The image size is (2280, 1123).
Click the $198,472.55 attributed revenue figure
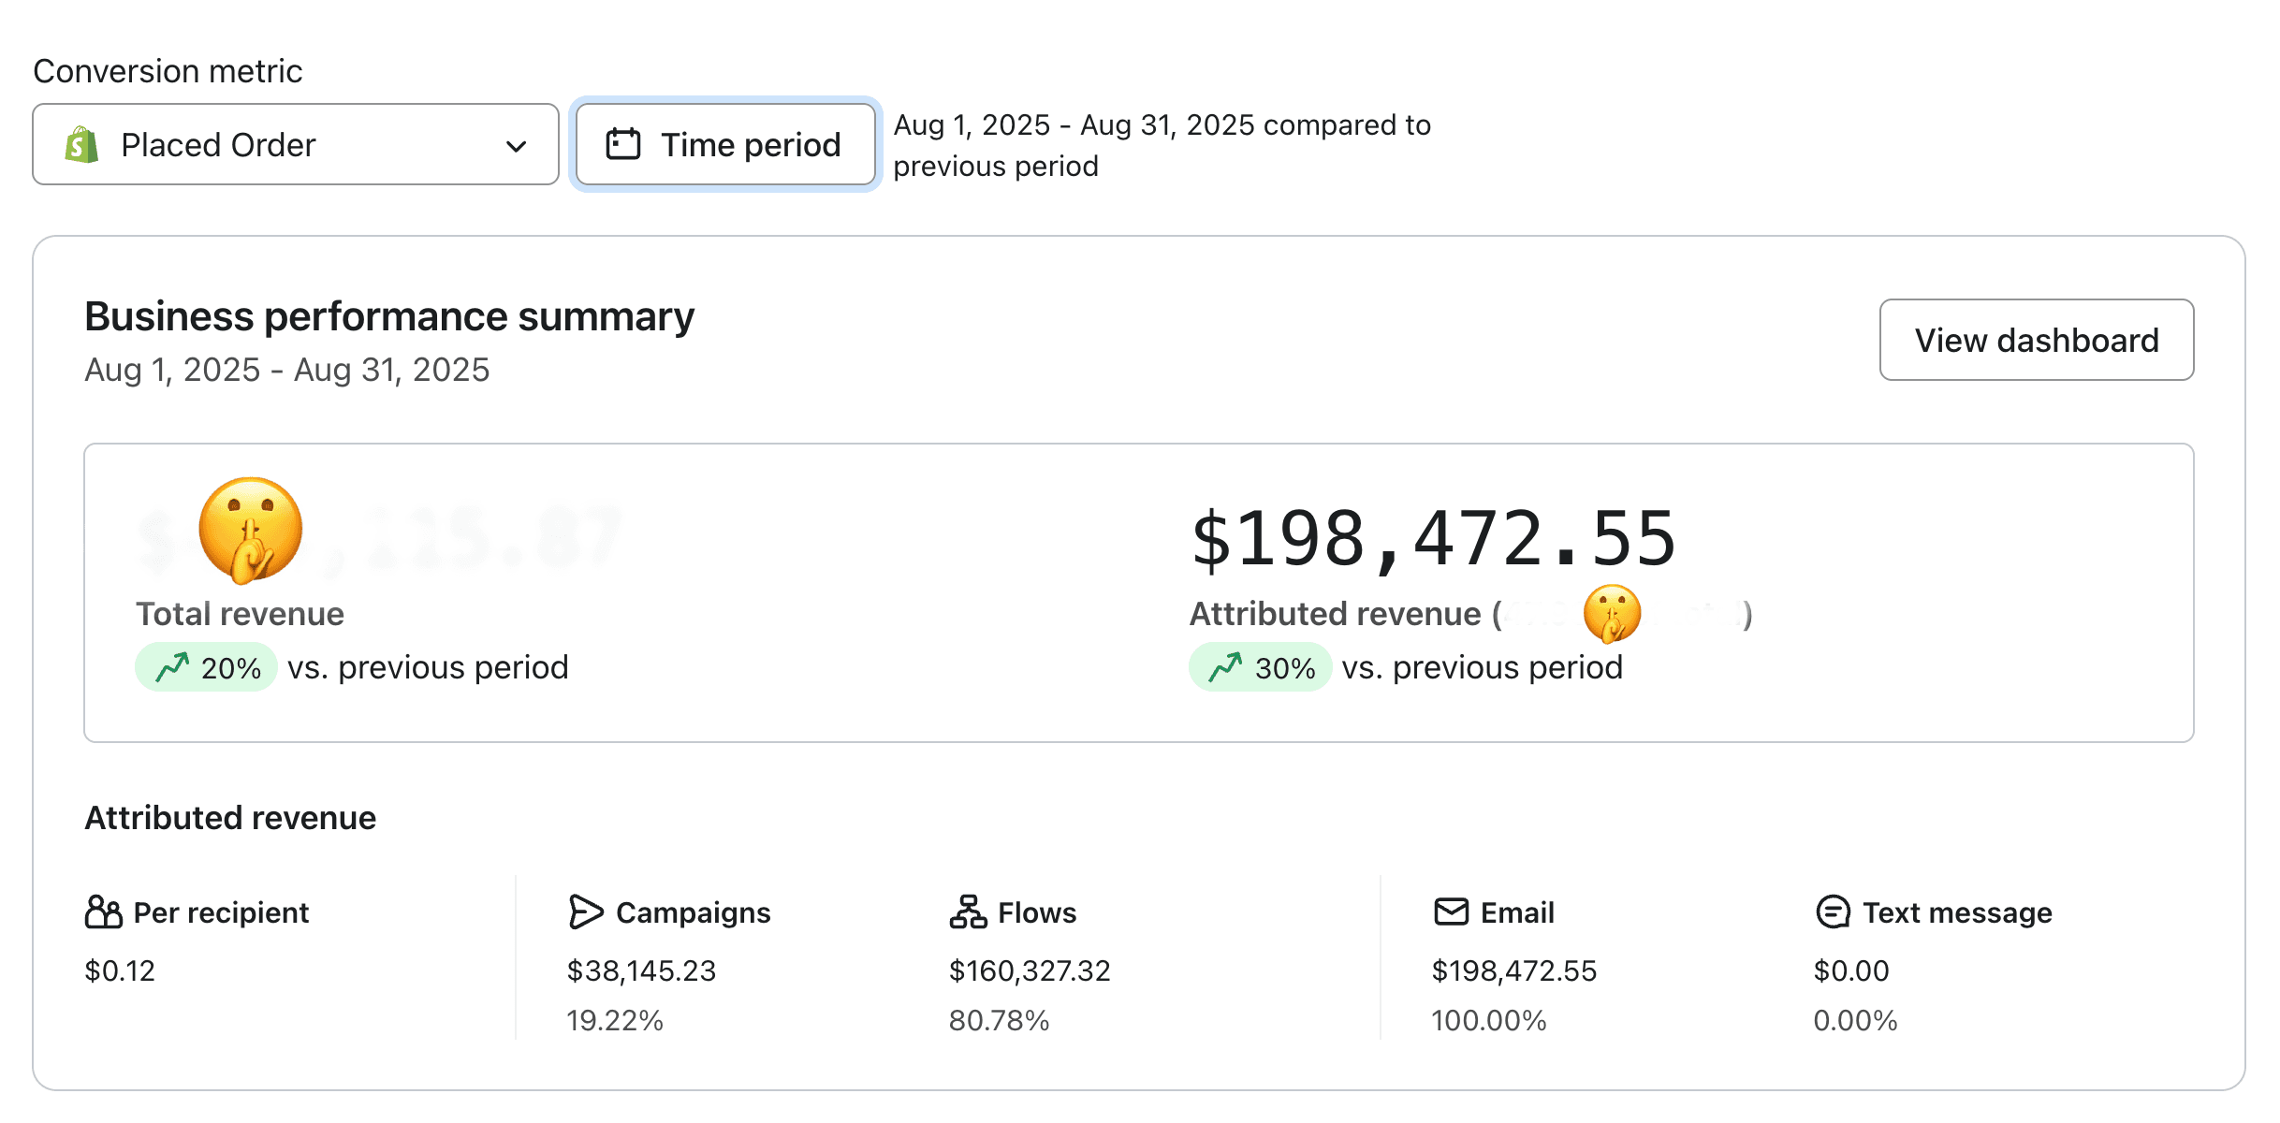(1432, 540)
